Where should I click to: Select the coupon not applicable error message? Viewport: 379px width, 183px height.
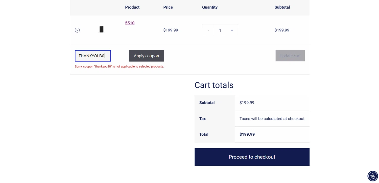[119, 66]
